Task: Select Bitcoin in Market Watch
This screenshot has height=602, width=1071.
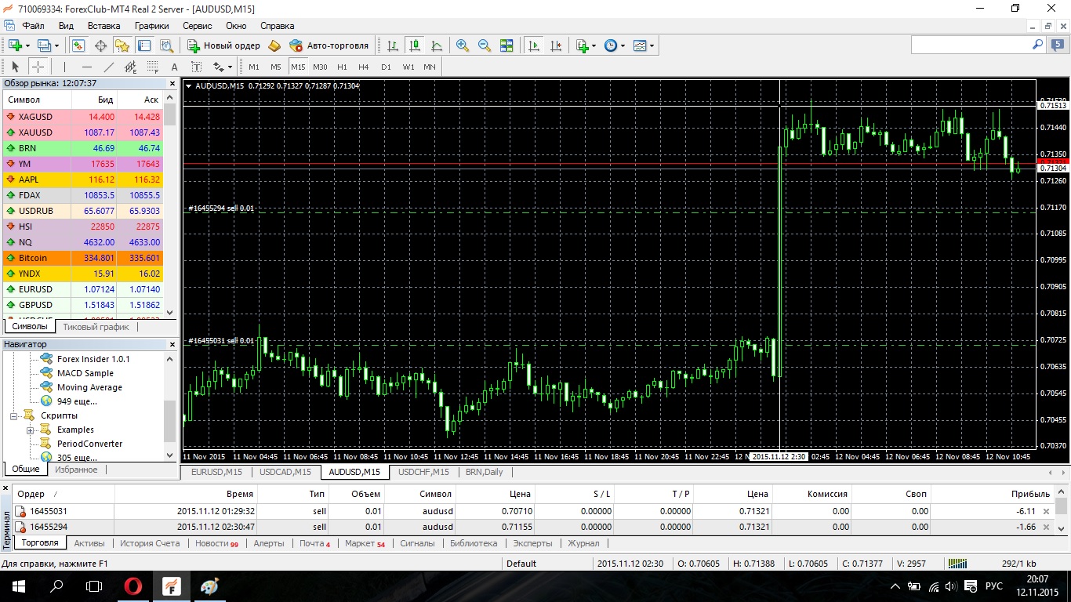Action: click(83, 258)
